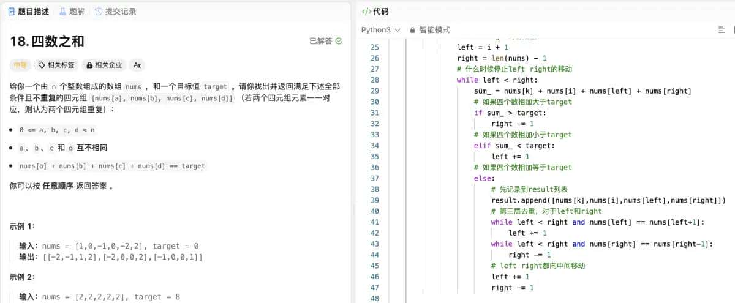Click the constraint '0 <= a, b, c, d < n'
The image size is (735, 303).
coord(57,130)
